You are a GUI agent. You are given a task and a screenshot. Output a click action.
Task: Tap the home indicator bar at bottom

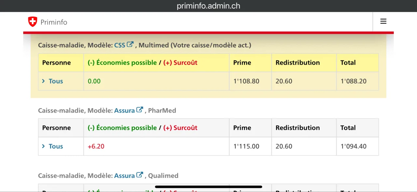point(208,187)
